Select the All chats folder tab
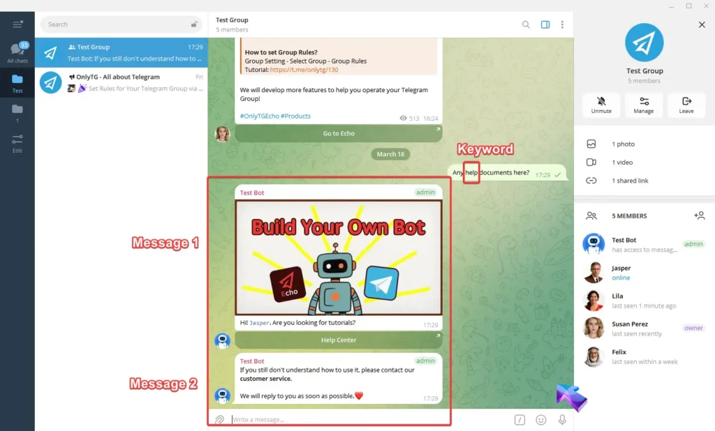The width and height of the screenshot is (715, 431). pyautogui.click(x=17, y=53)
